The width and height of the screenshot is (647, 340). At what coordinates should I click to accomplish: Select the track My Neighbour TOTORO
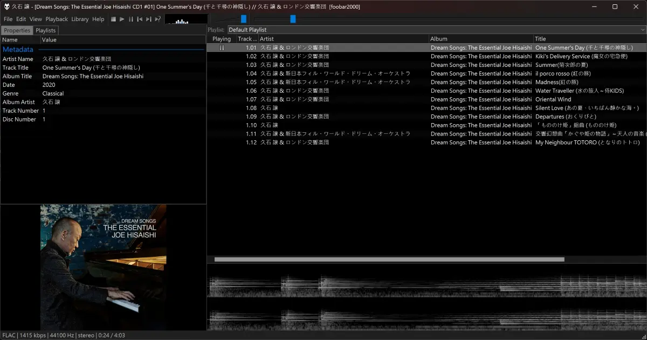427,142
